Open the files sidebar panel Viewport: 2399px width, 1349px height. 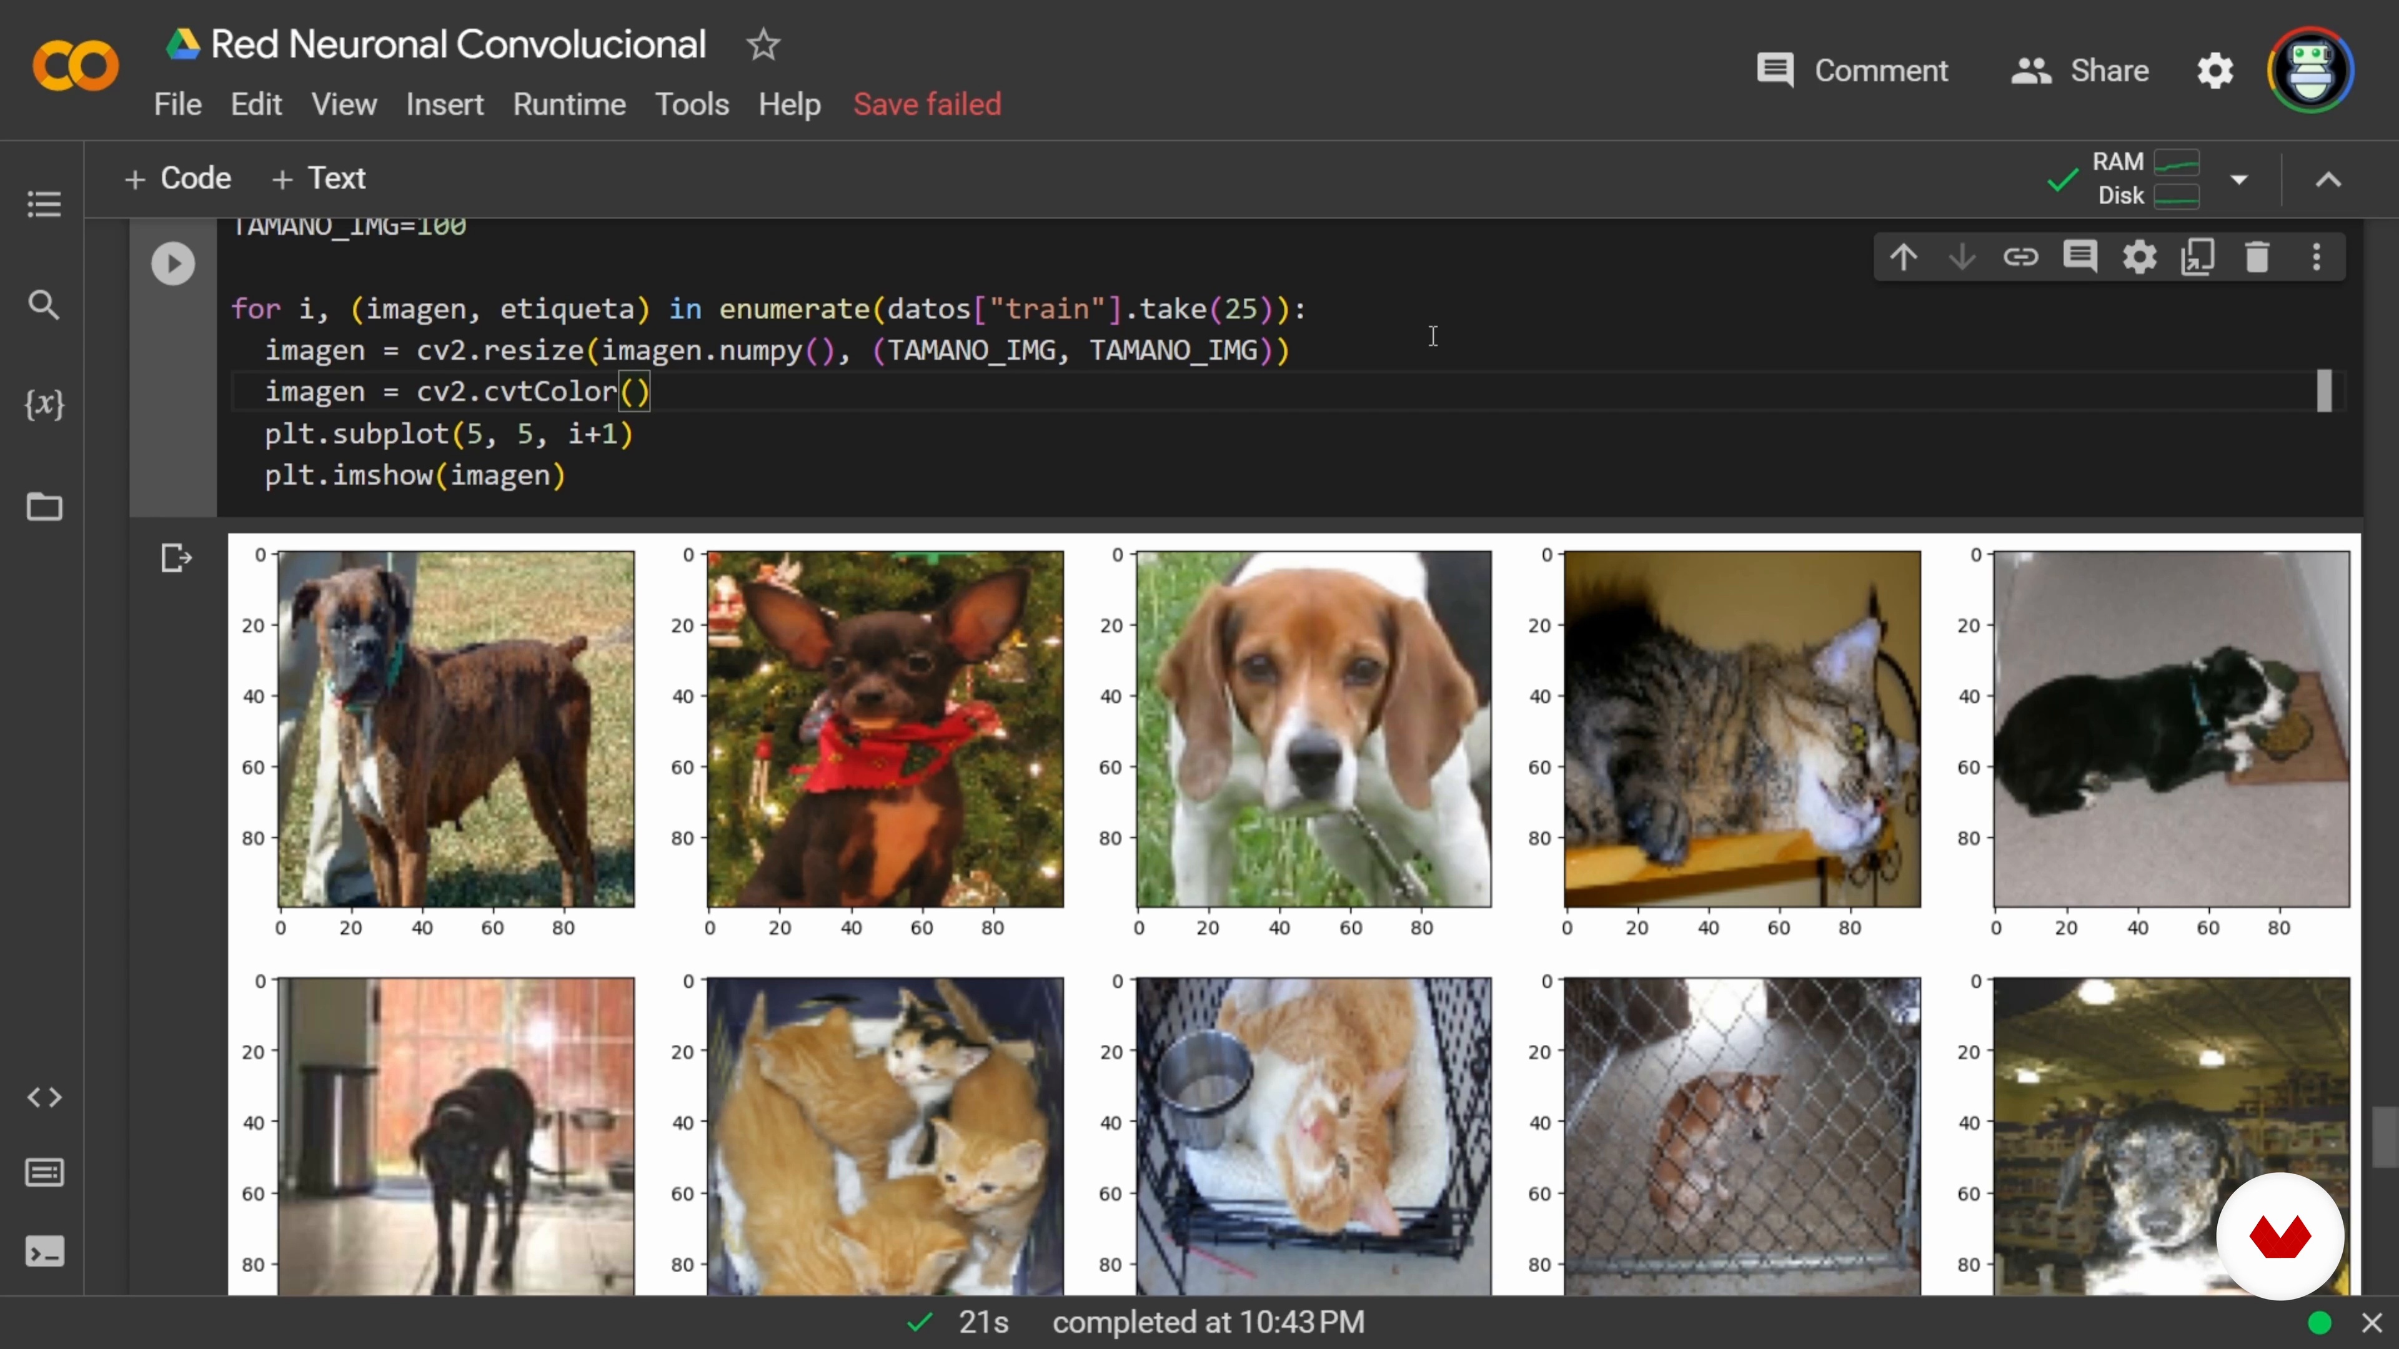point(44,506)
